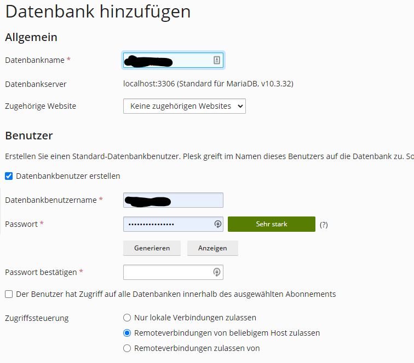Click the empty Passwort bestätigen field

167,272
